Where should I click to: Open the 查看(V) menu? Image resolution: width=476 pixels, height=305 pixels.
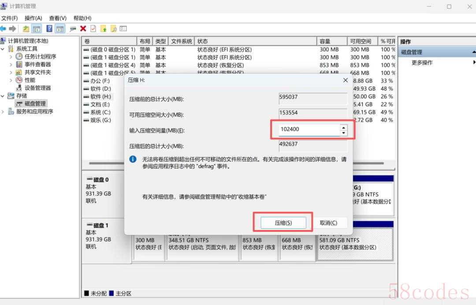(58, 18)
